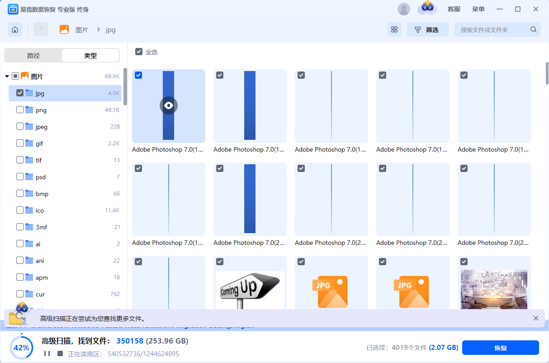Image resolution: width=549 pixels, height=363 pixels.
Task: Select the 类型 tab
Action: pyautogui.click(x=90, y=56)
